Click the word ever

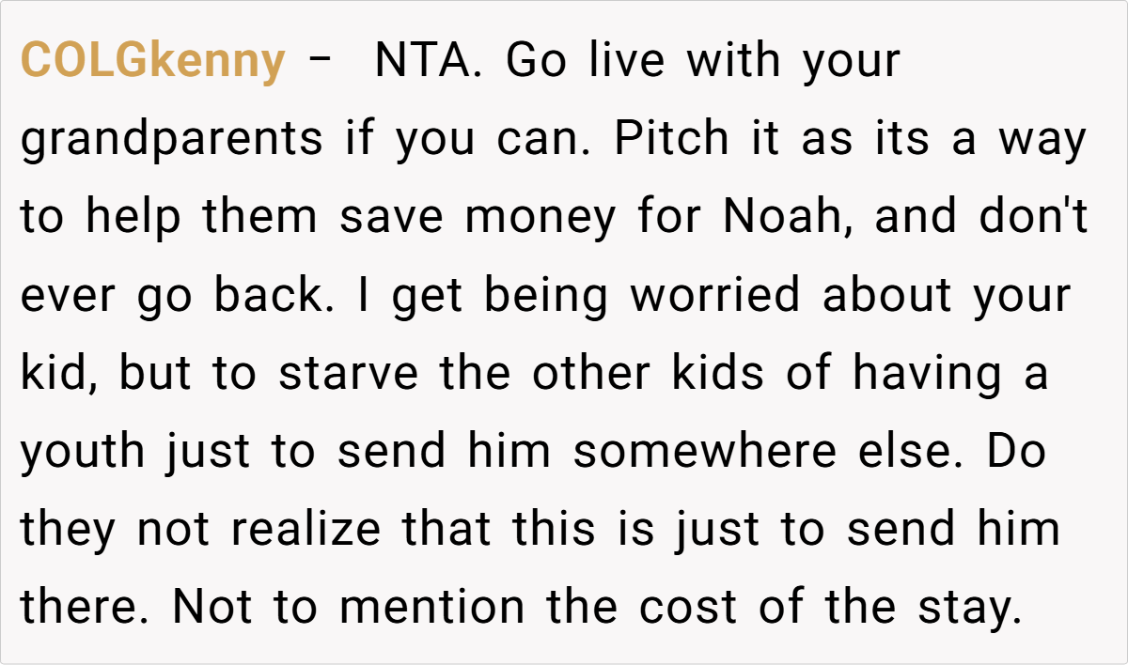67,296
